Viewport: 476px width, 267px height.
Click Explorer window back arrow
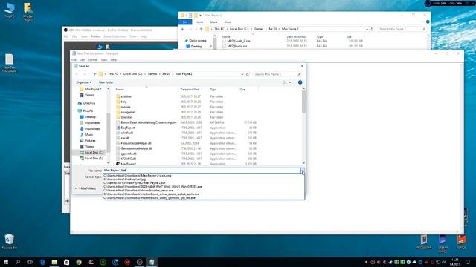[183, 29]
